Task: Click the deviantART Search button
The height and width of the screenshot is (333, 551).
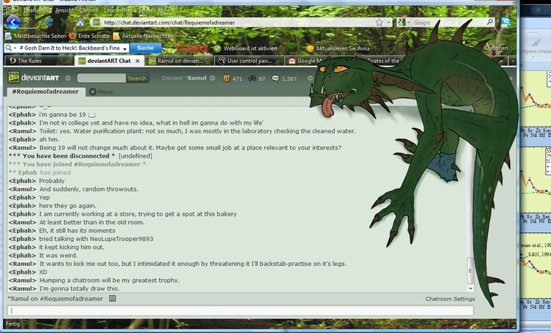Action: pos(137,78)
